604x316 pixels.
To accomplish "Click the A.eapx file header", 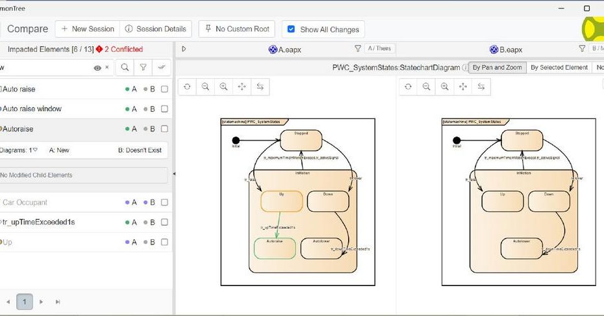I will pos(285,49).
